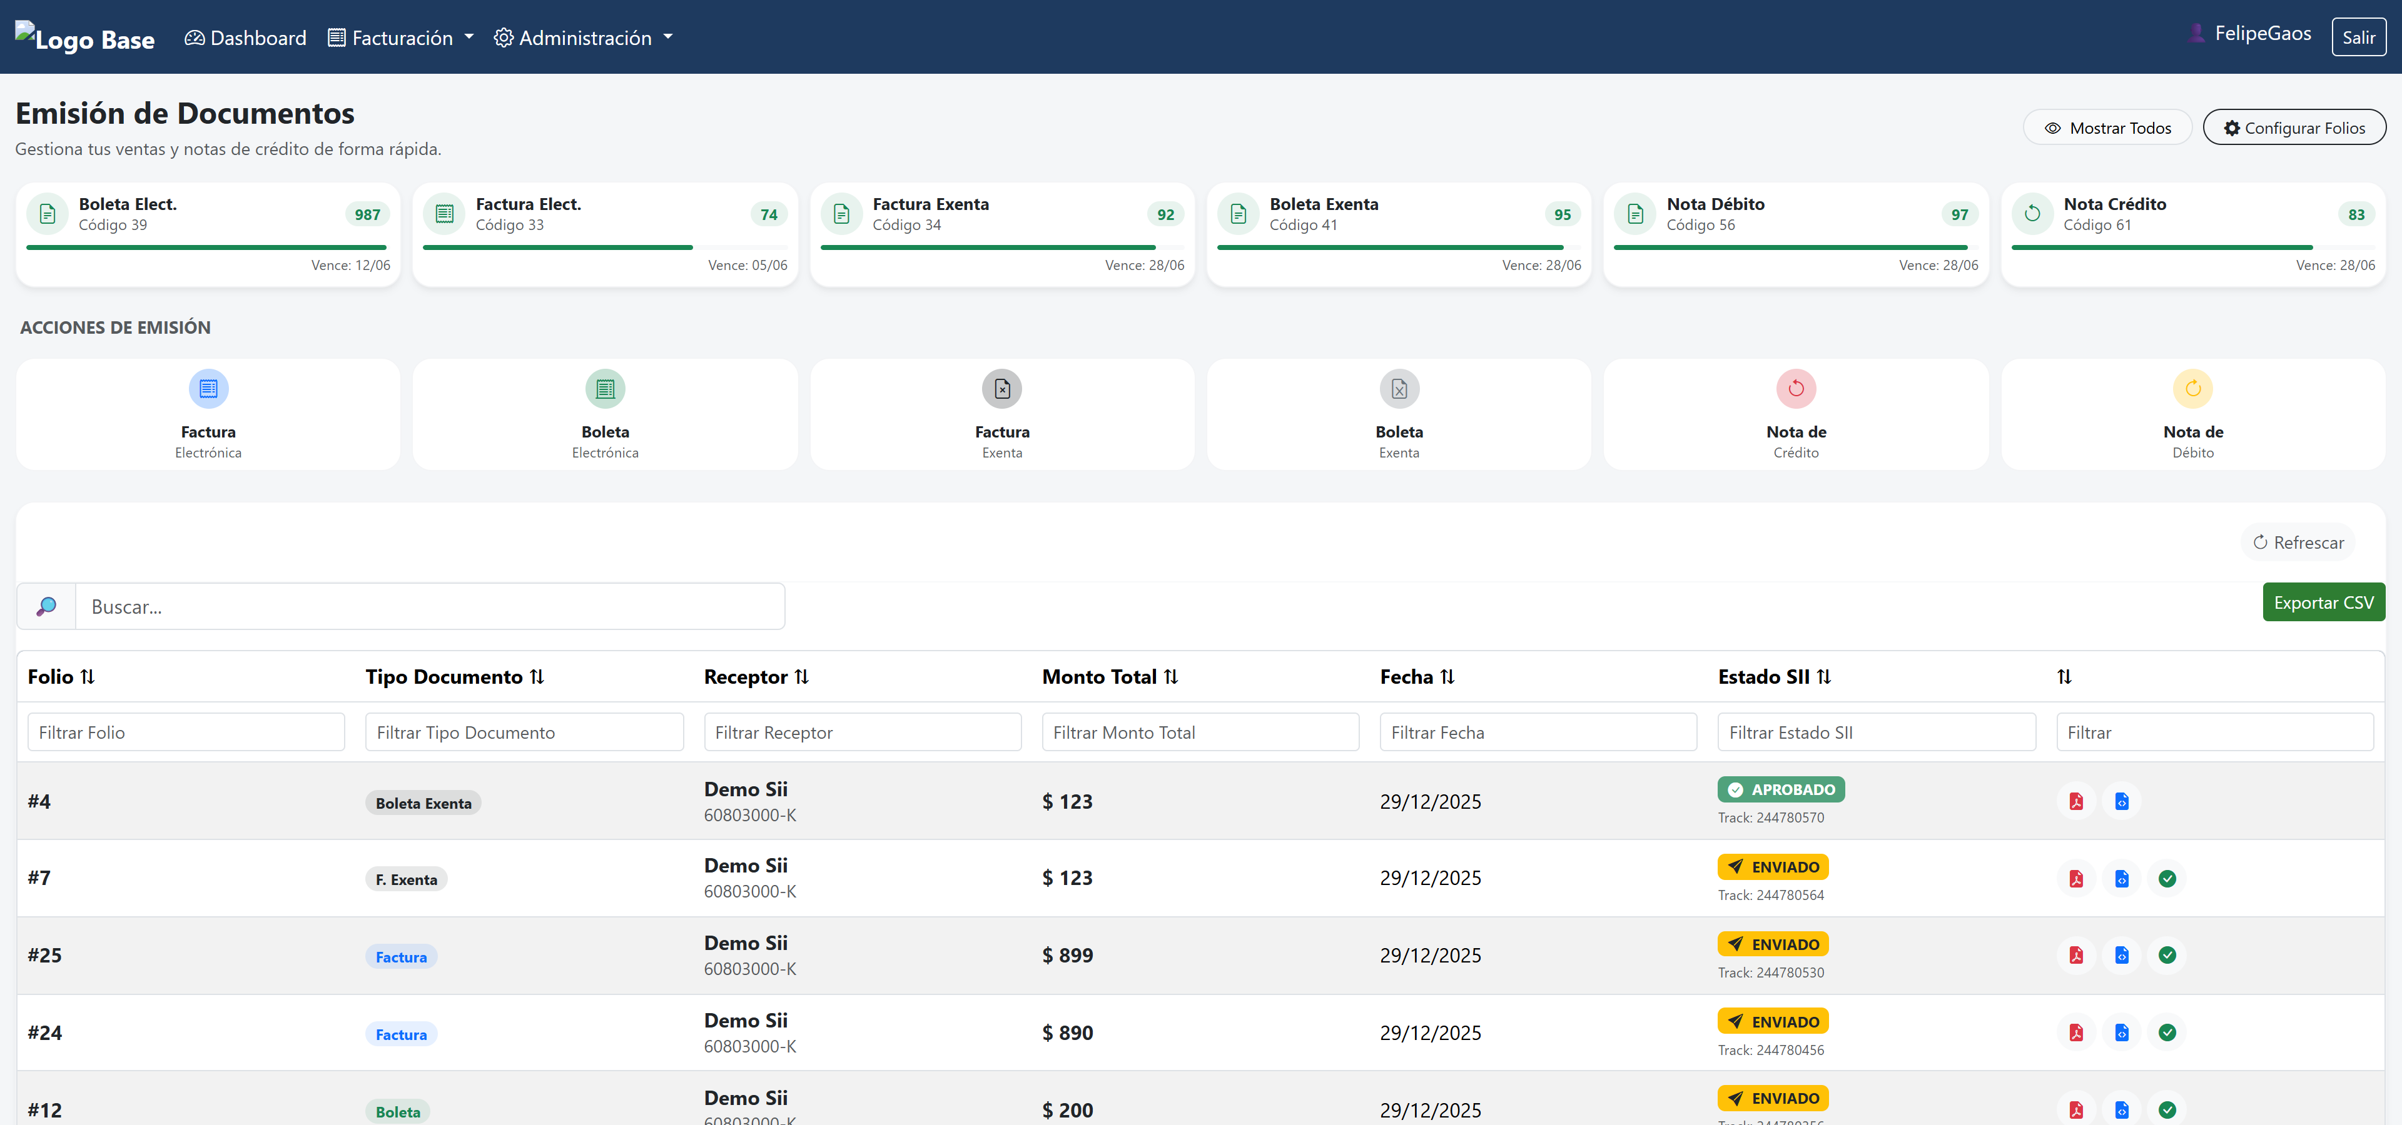Click the search magnifier icon
This screenshot has width=2402, height=1125.
pos(46,607)
